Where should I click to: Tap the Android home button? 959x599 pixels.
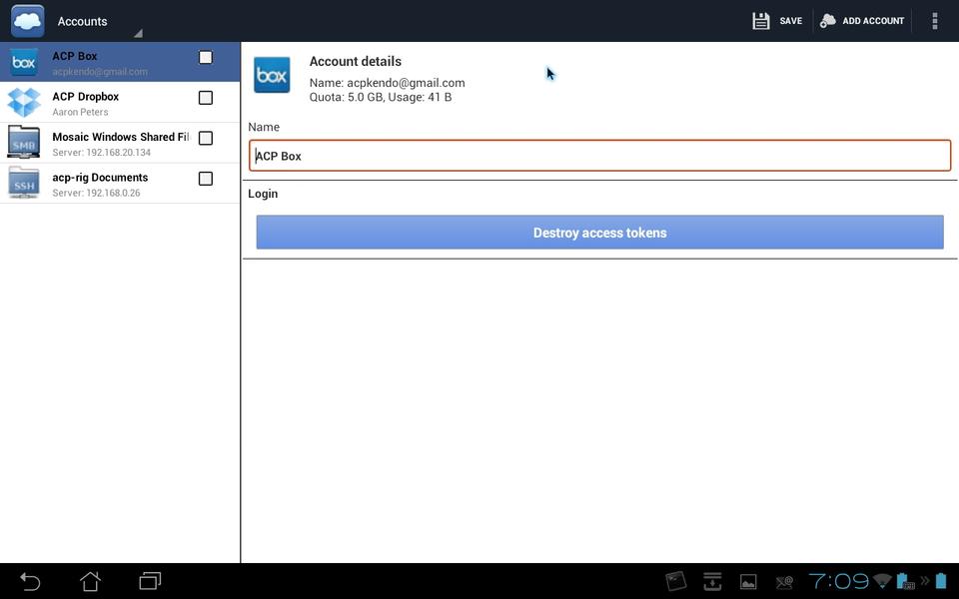[x=91, y=581]
